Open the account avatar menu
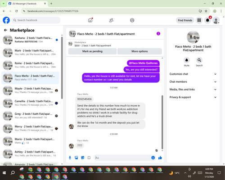Screen dimensions: 225x180 click(216, 20)
